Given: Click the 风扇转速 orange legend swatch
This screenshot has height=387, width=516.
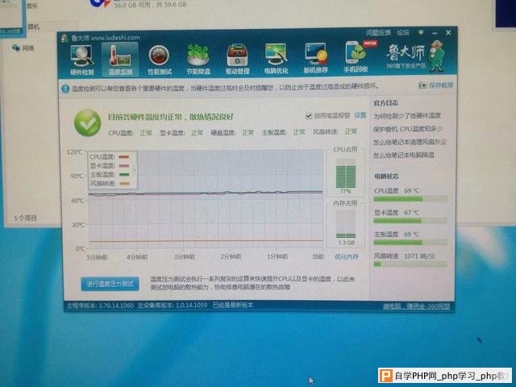Looking at the screenshot, I should tap(123, 184).
